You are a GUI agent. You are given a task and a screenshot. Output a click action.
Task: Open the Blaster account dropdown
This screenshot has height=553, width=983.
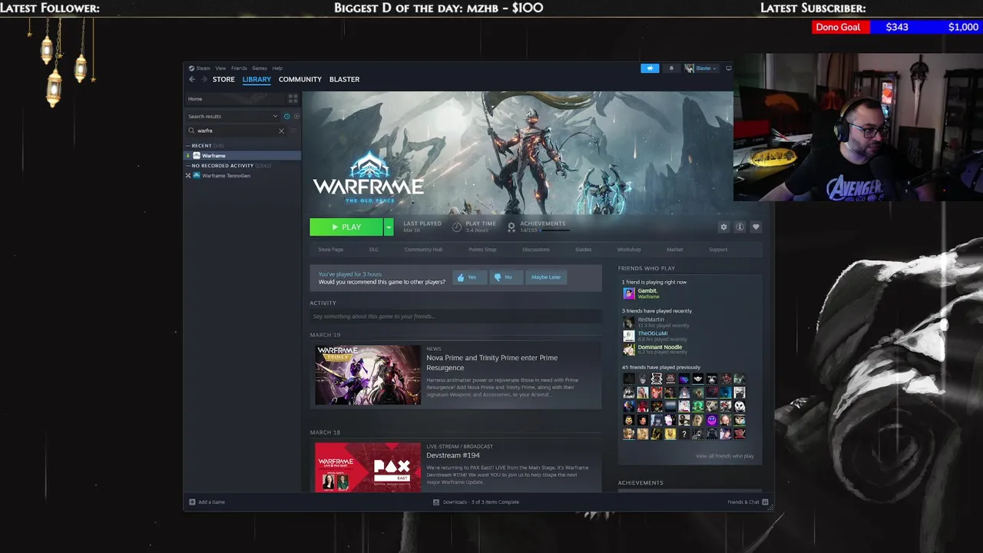click(701, 68)
